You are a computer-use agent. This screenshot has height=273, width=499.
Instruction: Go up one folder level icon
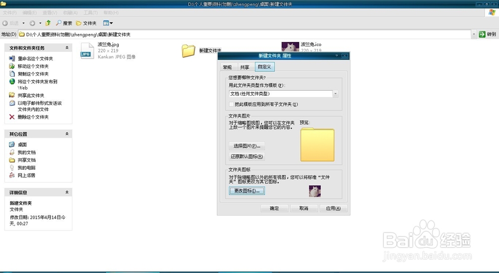(x=48, y=23)
